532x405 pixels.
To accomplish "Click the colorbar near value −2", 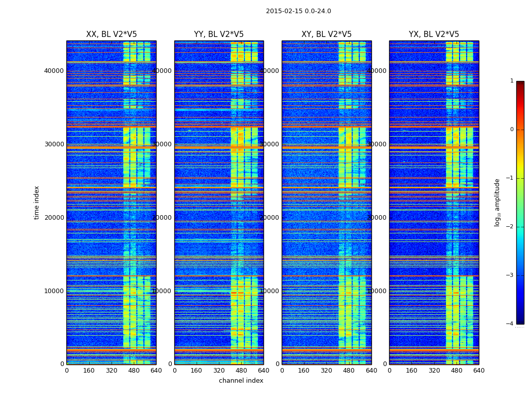I will tap(520, 227).
